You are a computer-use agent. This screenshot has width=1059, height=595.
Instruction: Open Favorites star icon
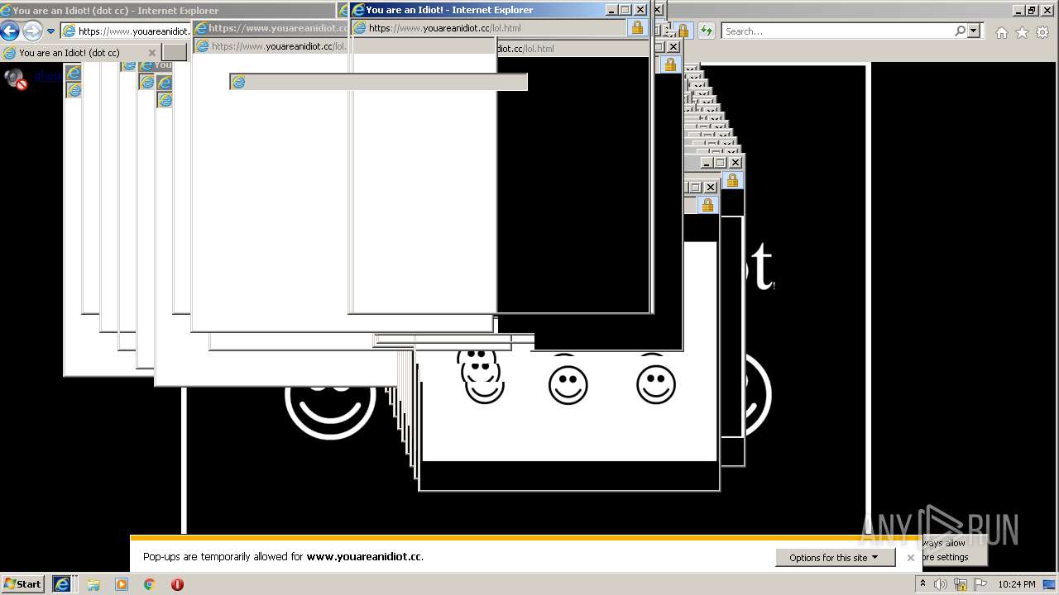click(x=1022, y=32)
